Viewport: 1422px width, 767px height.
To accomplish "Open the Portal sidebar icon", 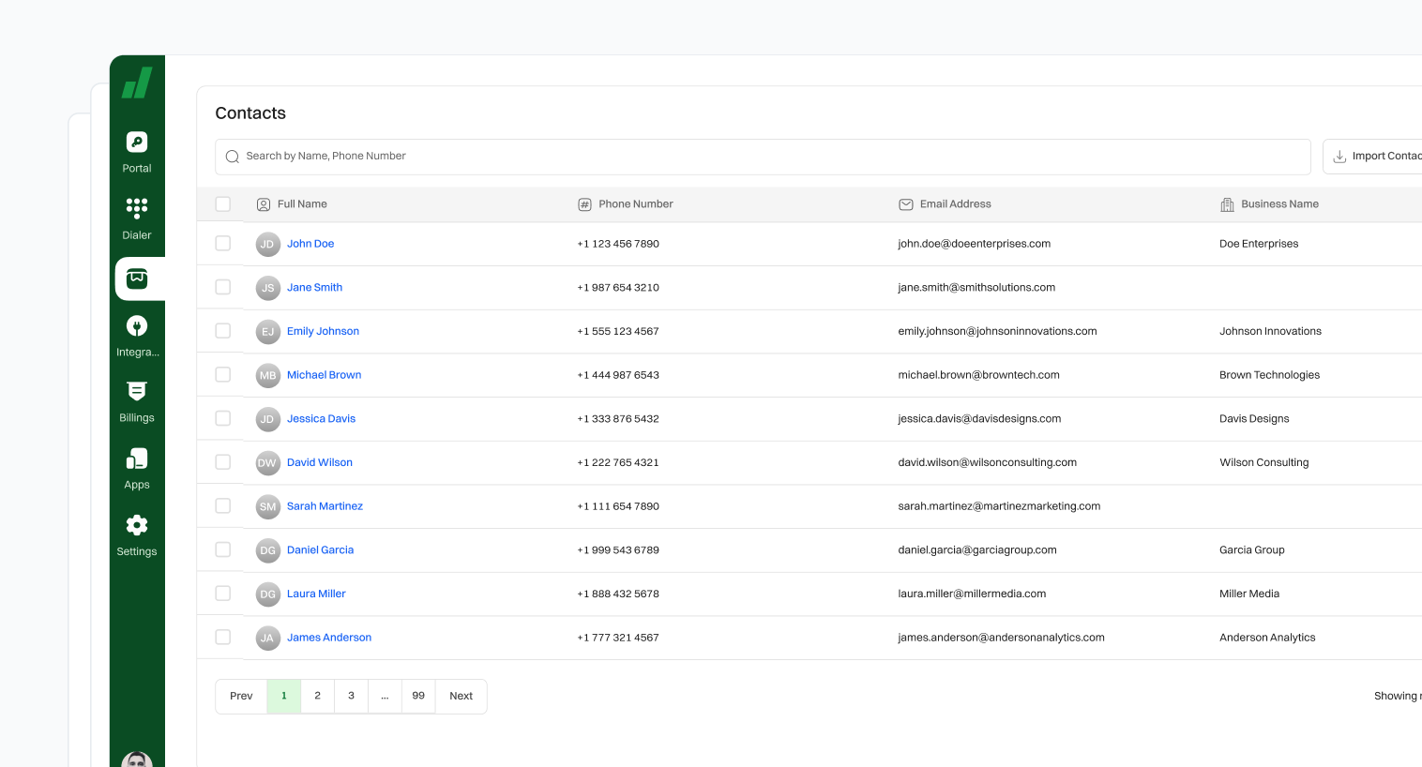I will coord(137,143).
